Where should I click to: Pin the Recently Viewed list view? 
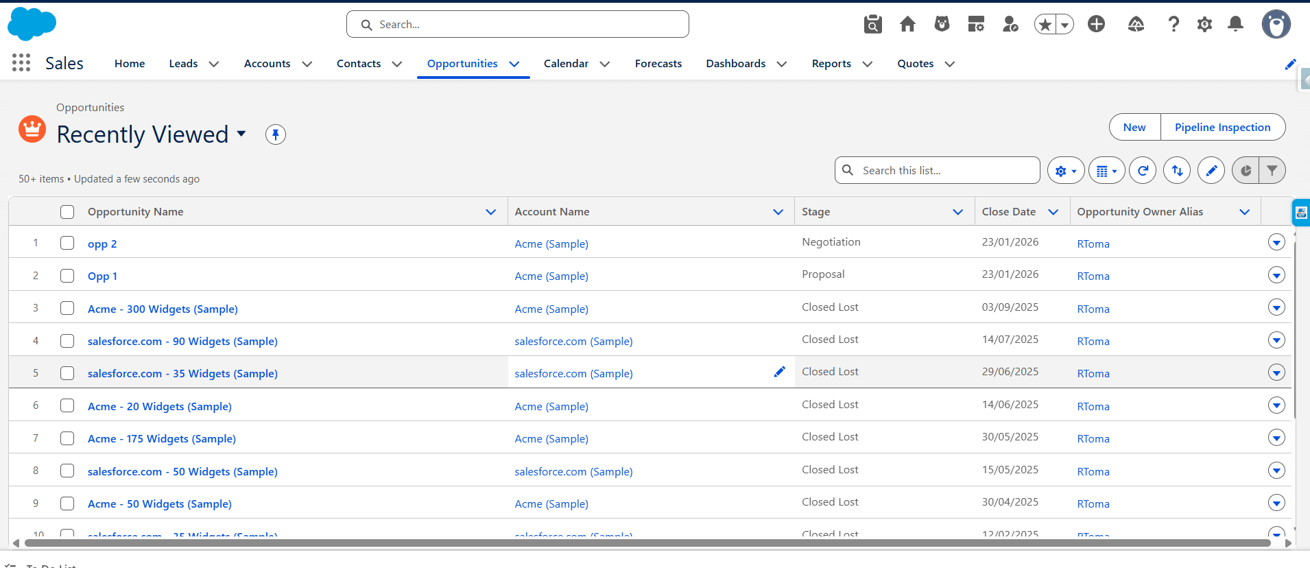[276, 134]
